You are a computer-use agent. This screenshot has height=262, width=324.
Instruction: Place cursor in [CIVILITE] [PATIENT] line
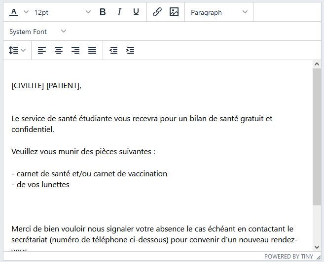pos(46,86)
